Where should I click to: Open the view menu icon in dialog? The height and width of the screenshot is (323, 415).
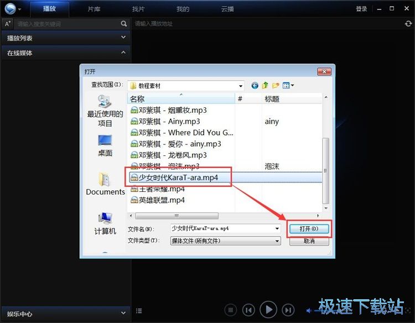[x=288, y=86]
